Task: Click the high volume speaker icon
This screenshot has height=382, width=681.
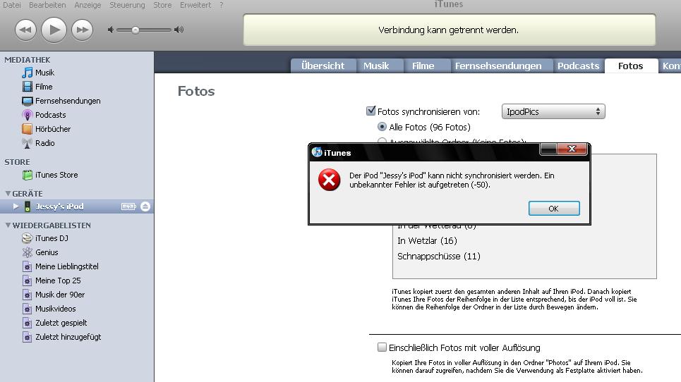Action: point(179,30)
